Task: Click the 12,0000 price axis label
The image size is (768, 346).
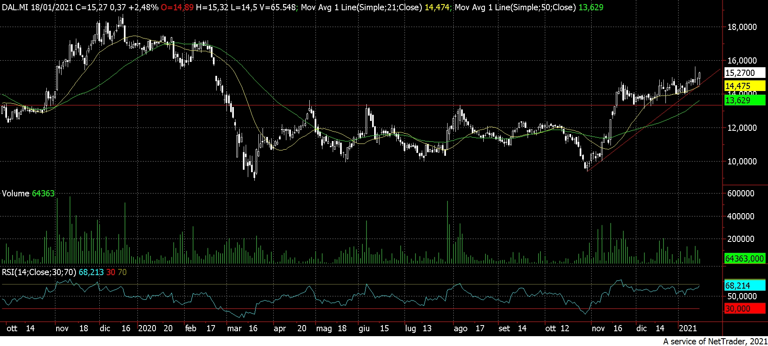Action: (742, 128)
